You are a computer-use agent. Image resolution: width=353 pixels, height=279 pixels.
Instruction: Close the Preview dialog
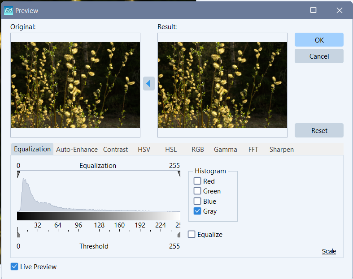coord(339,10)
